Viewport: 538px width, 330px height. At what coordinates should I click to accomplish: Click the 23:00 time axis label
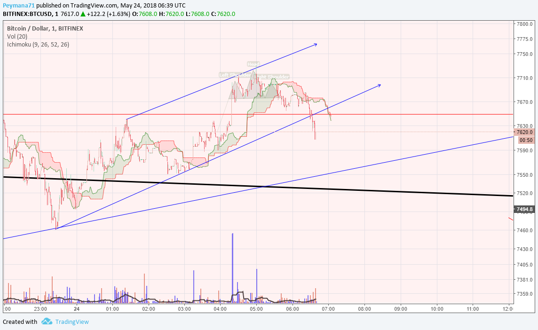pyautogui.click(x=40, y=309)
